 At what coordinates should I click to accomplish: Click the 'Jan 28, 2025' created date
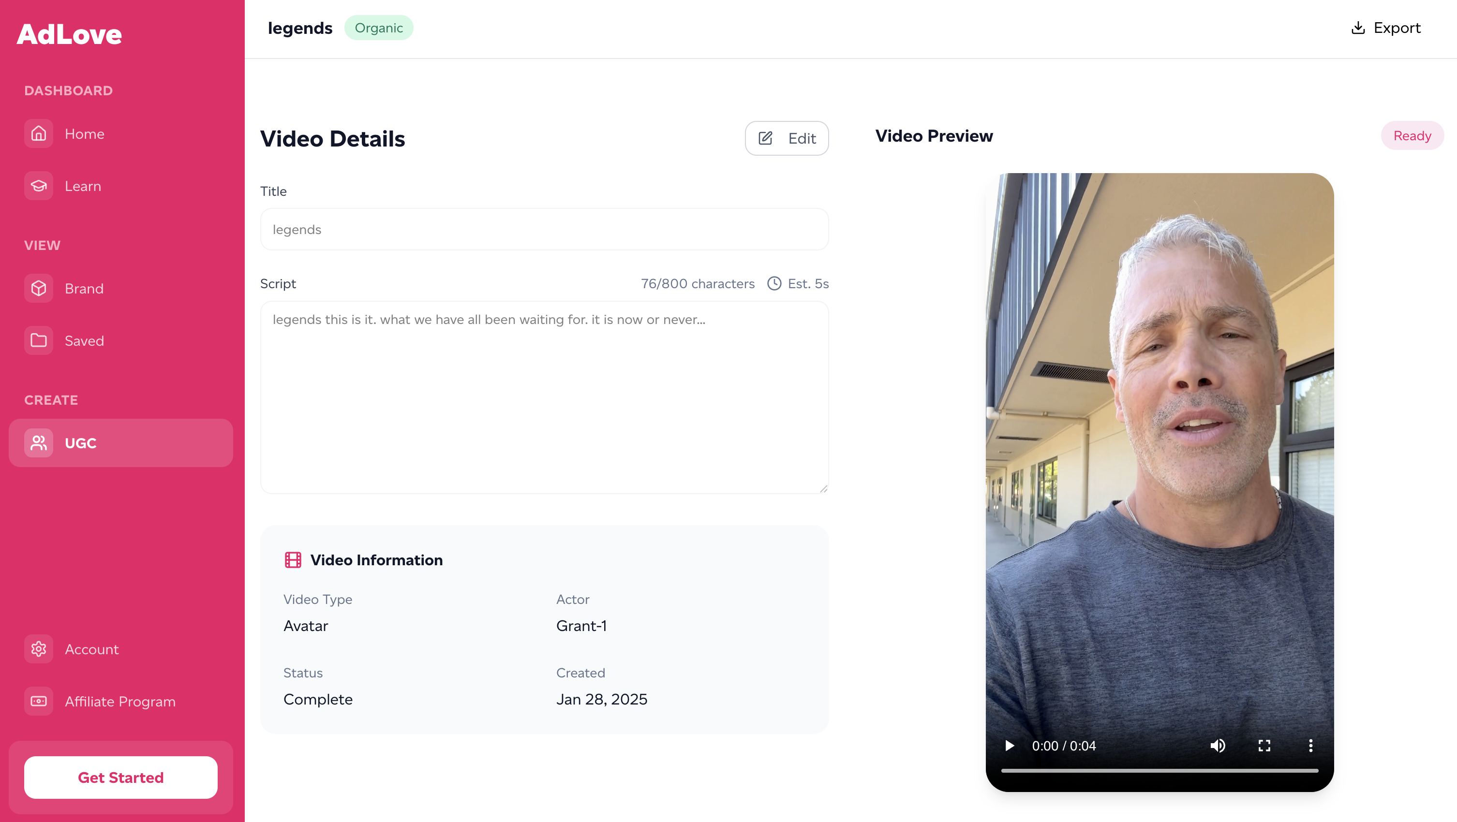click(x=601, y=699)
